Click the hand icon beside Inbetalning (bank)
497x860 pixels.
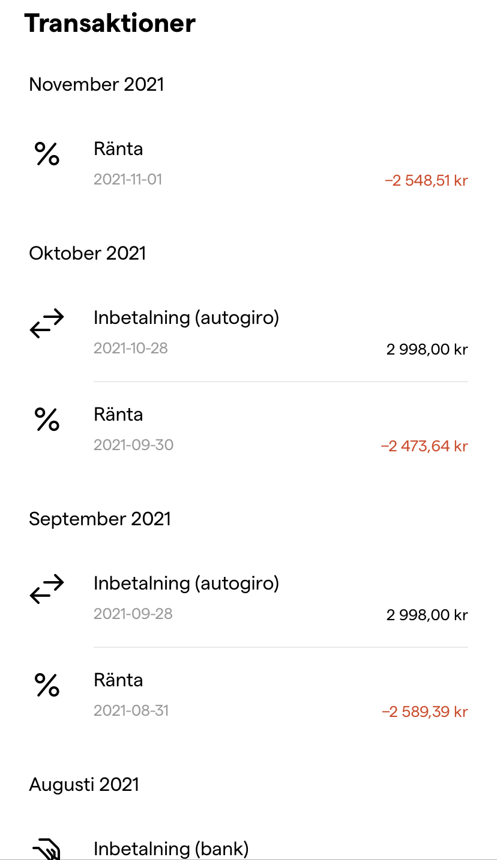click(x=47, y=851)
